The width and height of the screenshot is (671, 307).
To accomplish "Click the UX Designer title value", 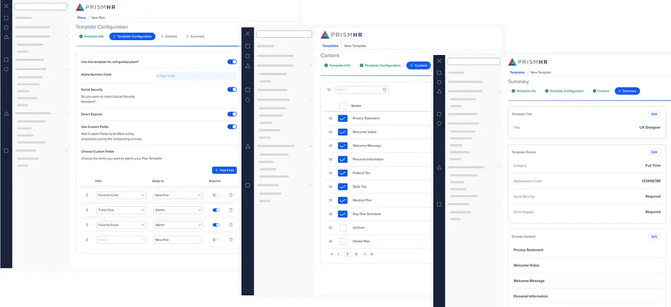I will pos(650,128).
